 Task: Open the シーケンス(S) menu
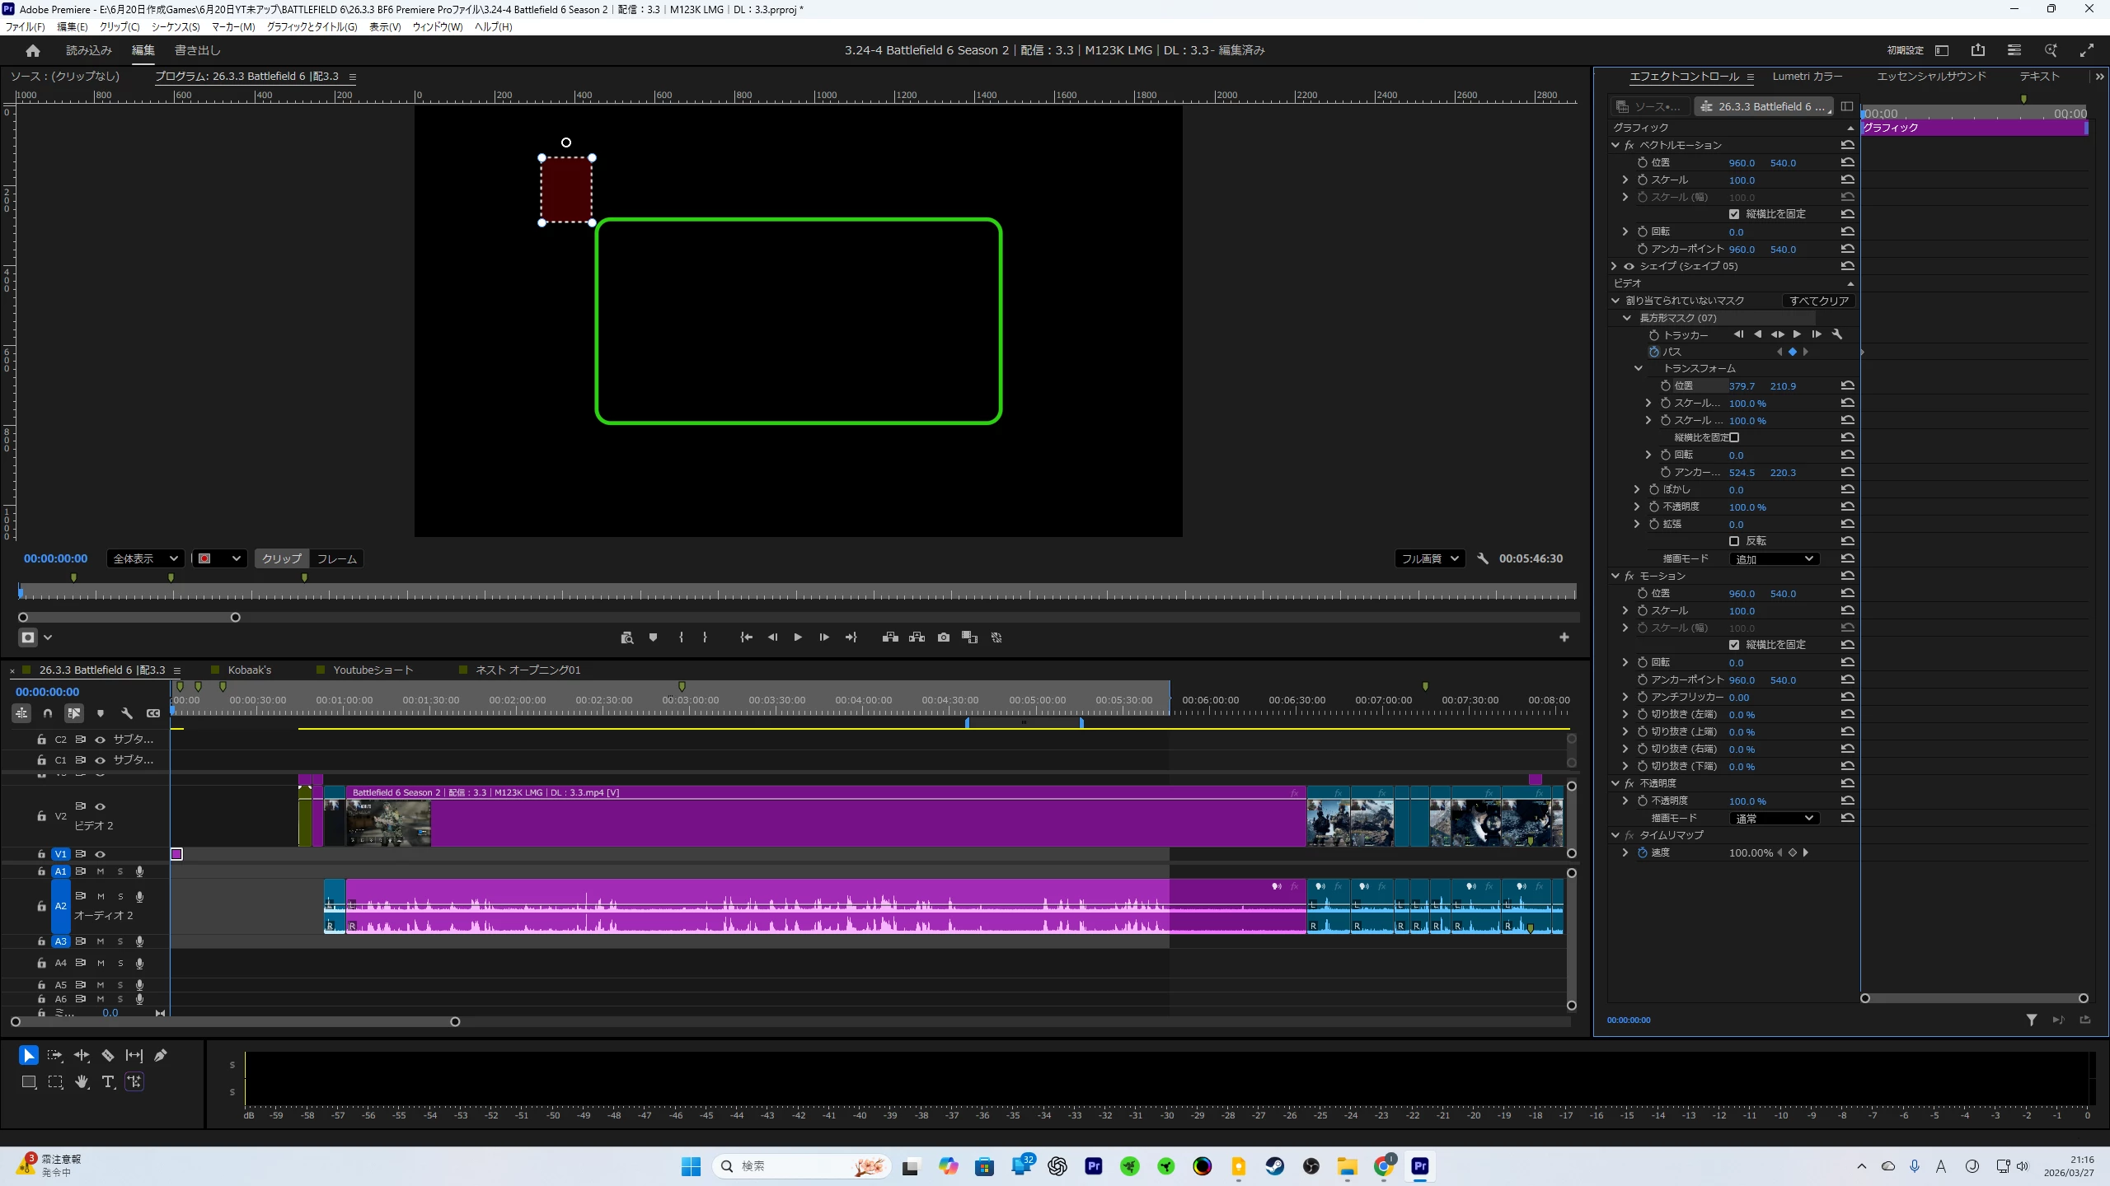[176, 26]
